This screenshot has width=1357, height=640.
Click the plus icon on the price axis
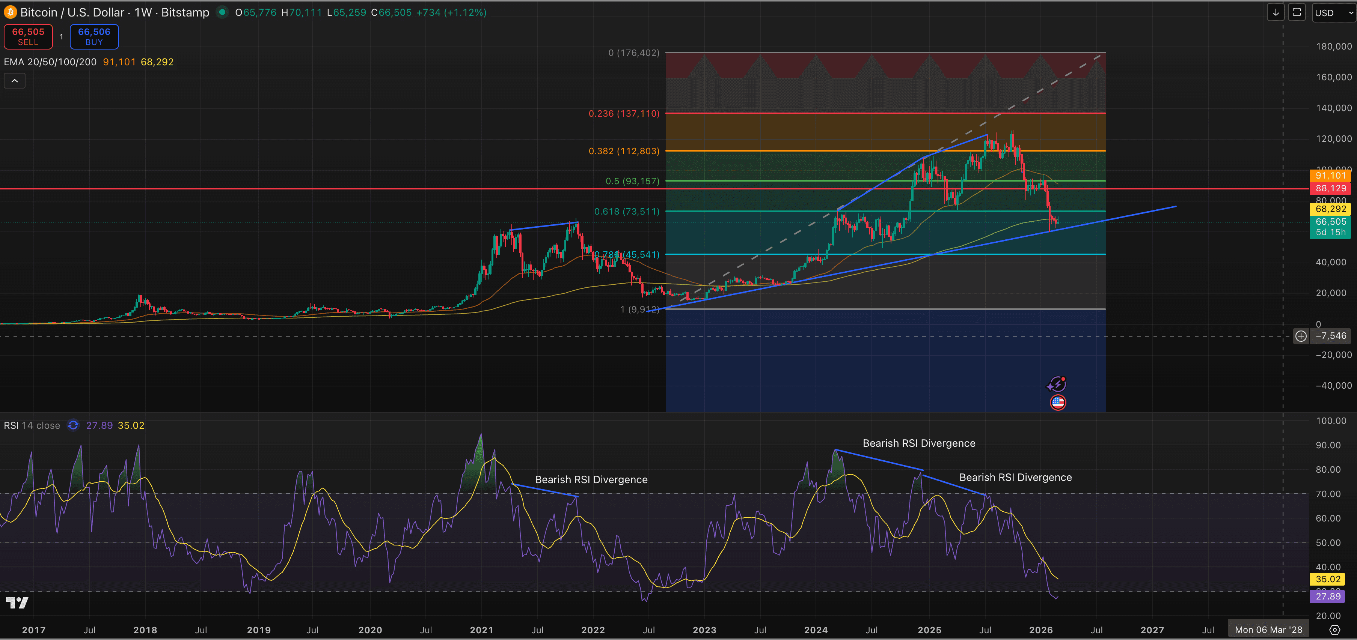coord(1301,336)
